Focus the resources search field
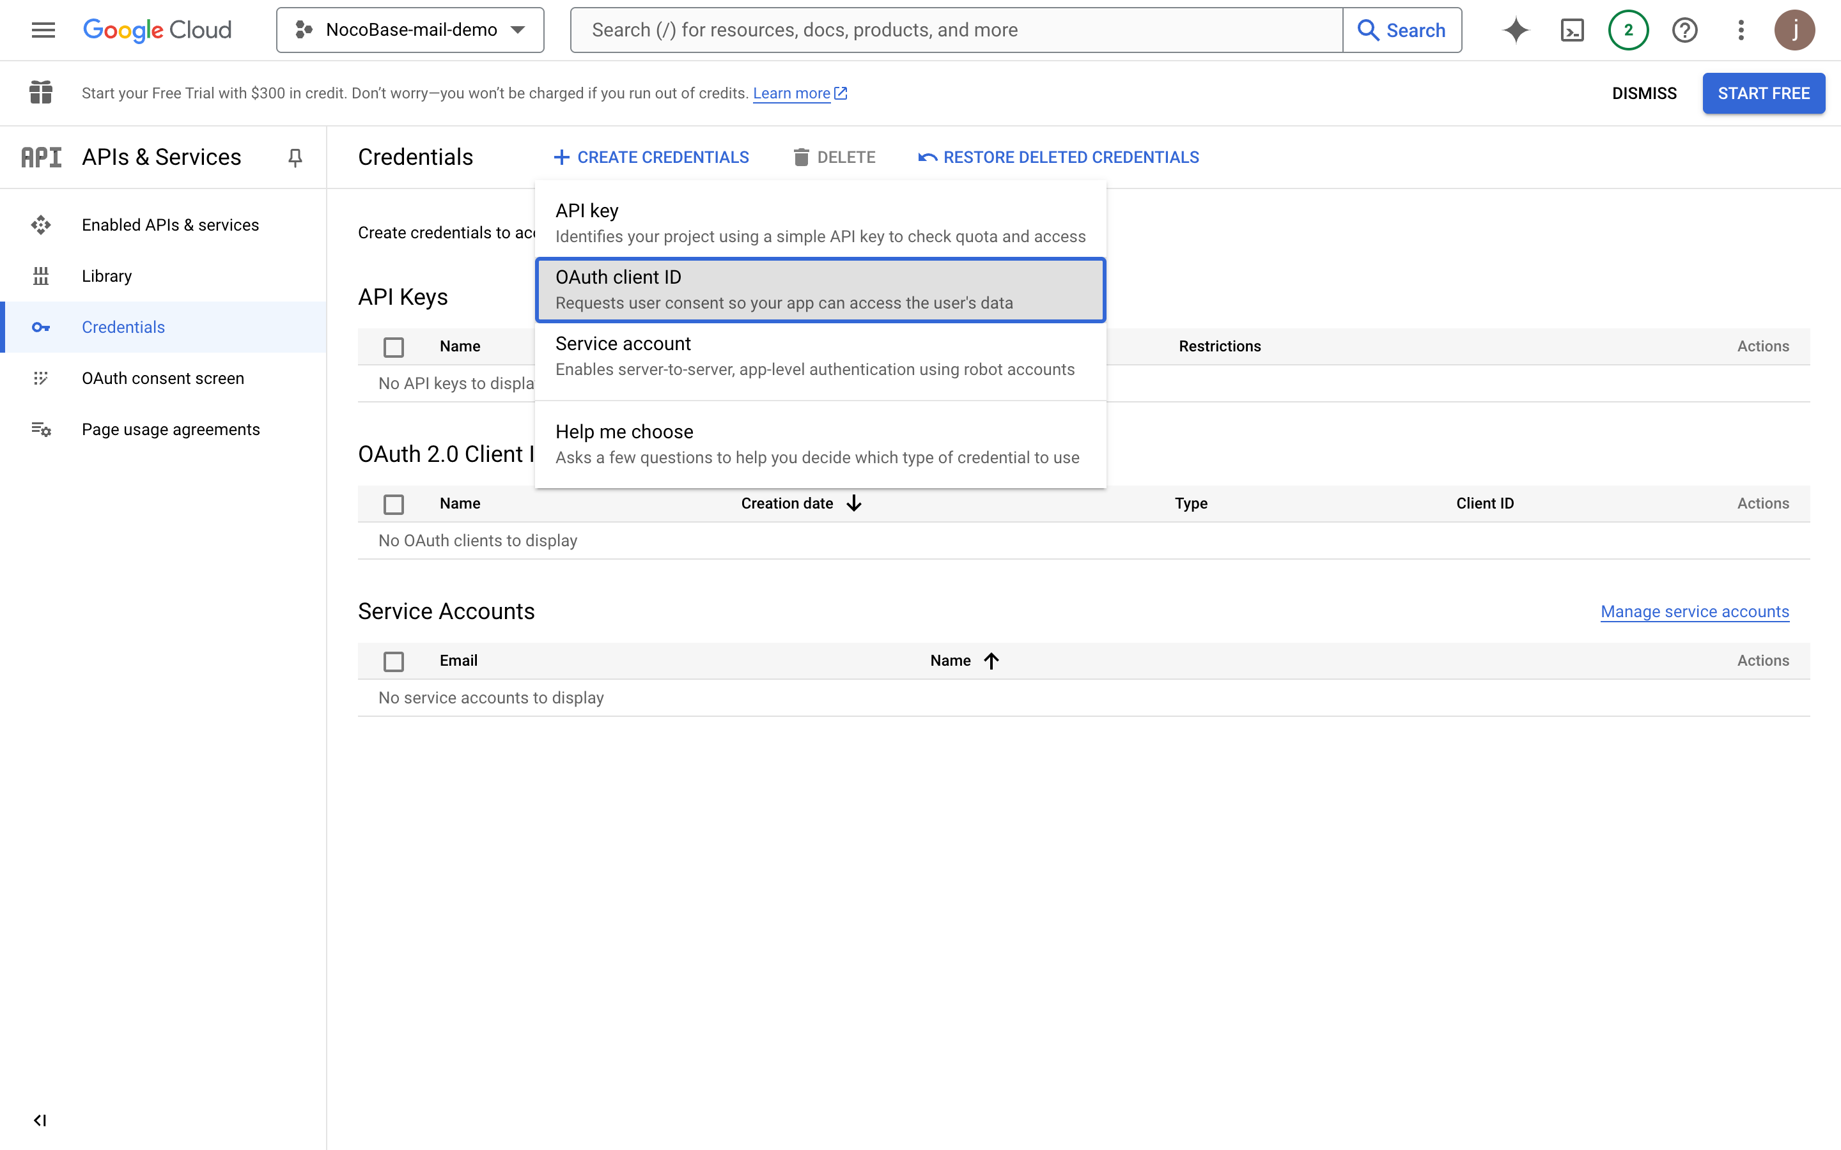Viewport: 1841px width, 1150px height. 956,29
